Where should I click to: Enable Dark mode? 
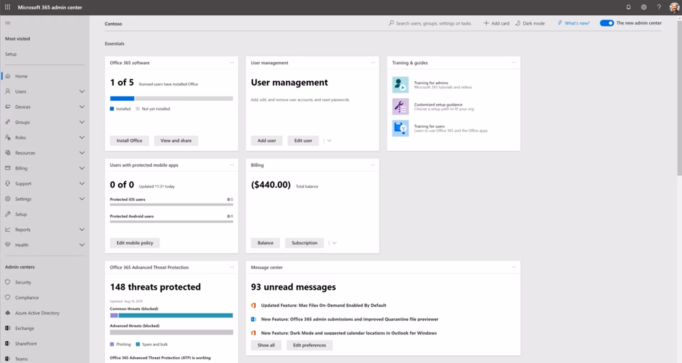click(x=530, y=23)
